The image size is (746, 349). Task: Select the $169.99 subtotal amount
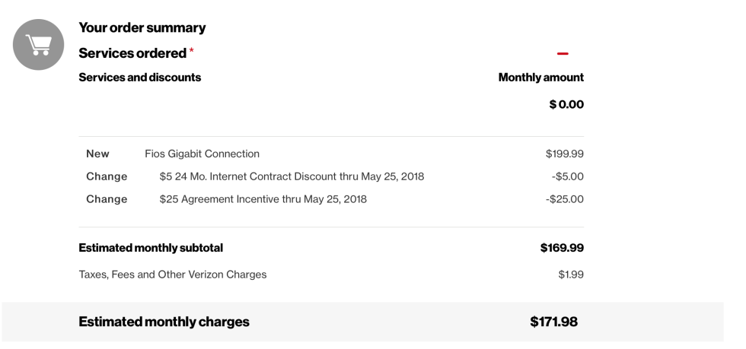tap(562, 248)
